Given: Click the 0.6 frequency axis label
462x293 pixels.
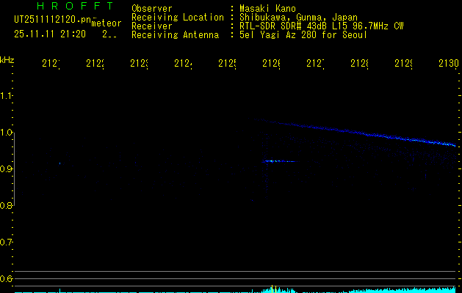Looking at the screenshot, I should pos(6,278).
